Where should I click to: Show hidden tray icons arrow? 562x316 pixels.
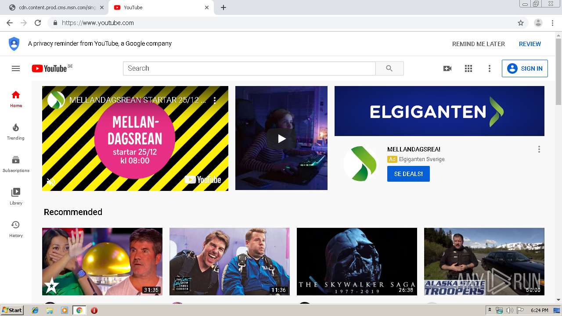pos(490,310)
